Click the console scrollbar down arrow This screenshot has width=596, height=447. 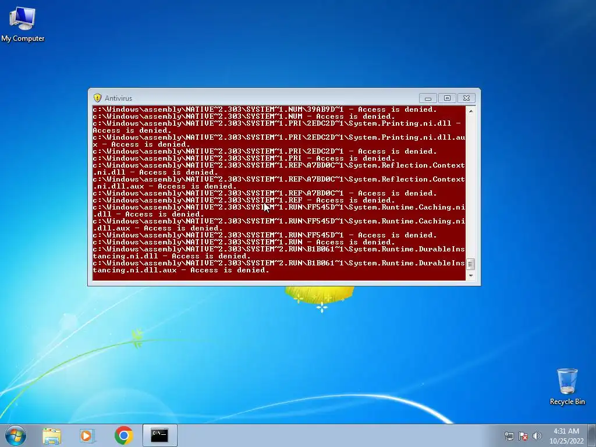(x=470, y=275)
